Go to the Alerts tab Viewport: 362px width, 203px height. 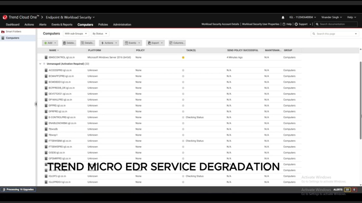[x=43, y=25]
